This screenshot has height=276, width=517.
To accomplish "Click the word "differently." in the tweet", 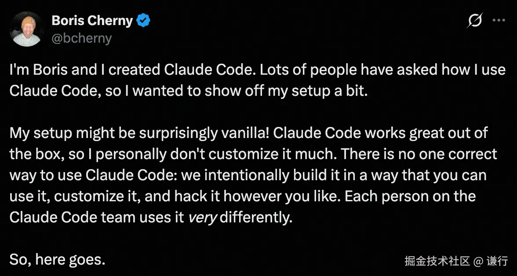I will (256, 217).
